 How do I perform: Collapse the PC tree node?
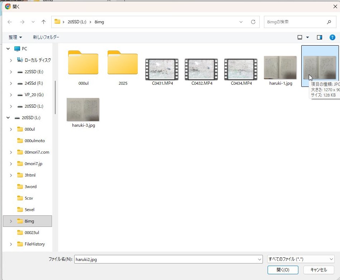8,49
